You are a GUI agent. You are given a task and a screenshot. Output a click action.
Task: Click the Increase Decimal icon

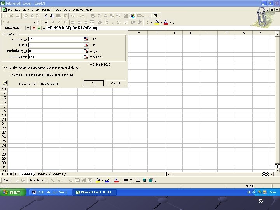tap(119, 22)
